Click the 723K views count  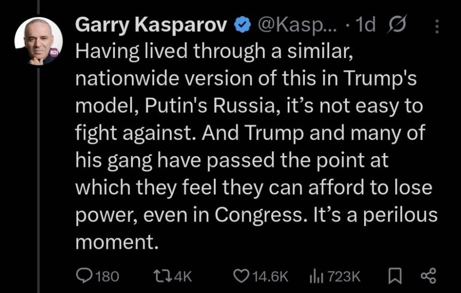343,276
